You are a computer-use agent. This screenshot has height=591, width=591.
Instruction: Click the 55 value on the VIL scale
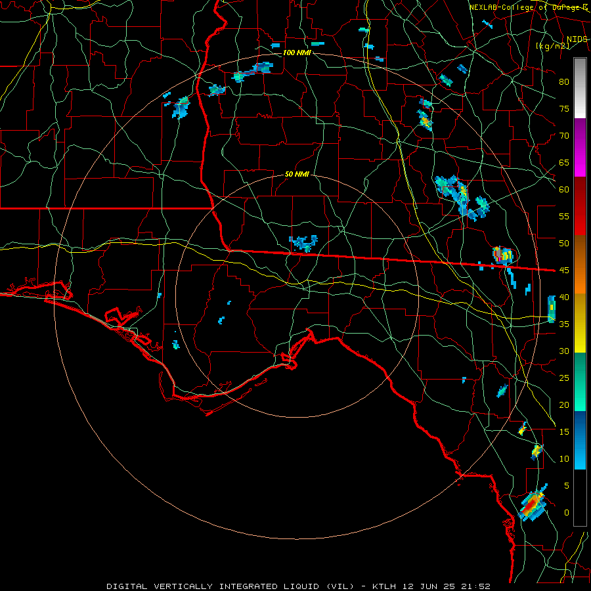564,216
